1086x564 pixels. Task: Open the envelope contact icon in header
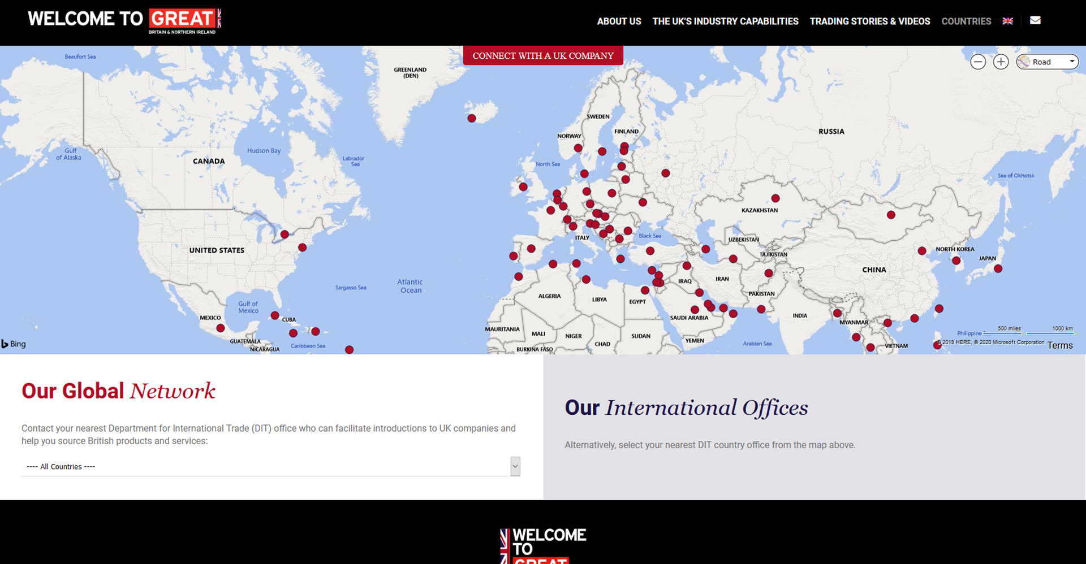[1035, 20]
